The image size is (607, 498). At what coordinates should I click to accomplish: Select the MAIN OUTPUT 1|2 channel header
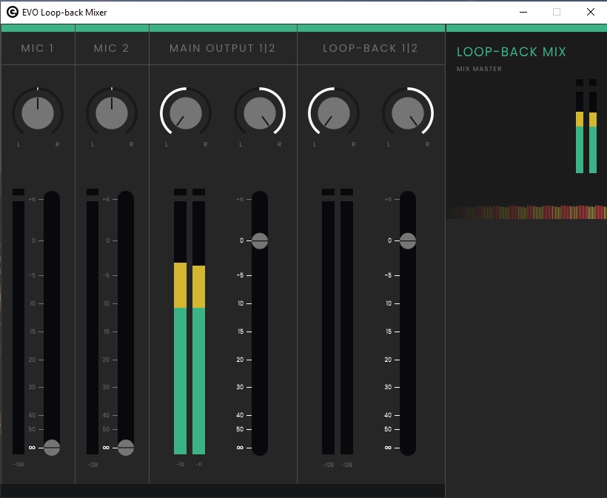tap(223, 48)
